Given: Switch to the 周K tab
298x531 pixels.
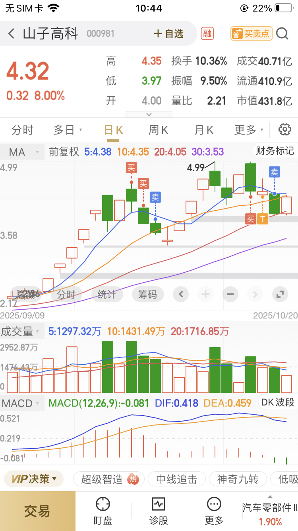Looking at the screenshot, I should [x=158, y=130].
